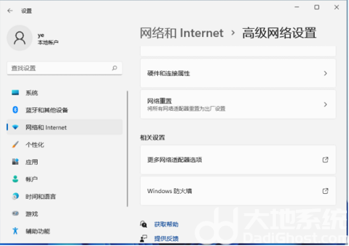Click the sidebar vertical scrollbar
This screenshot has height=246, width=349.
[x=128, y=149]
